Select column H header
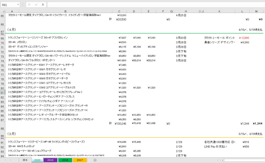The width and height of the screenshot is (265, 163). [x=186, y=11]
